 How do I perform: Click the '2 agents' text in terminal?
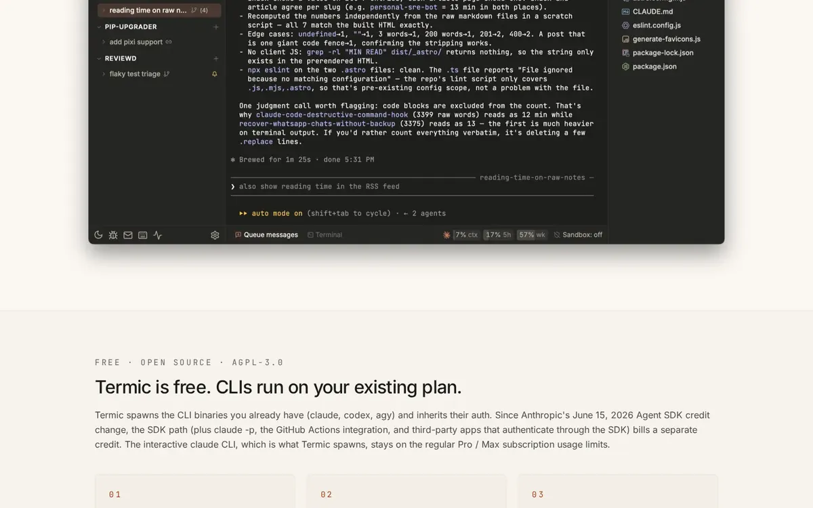click(429, 213)
